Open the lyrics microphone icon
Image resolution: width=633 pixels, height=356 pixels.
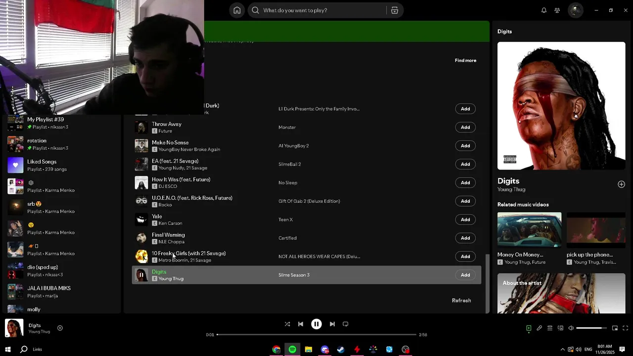[540, 328]
